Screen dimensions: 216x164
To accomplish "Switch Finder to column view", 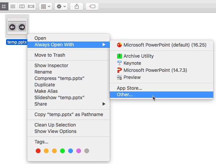I will pos(22,6).
